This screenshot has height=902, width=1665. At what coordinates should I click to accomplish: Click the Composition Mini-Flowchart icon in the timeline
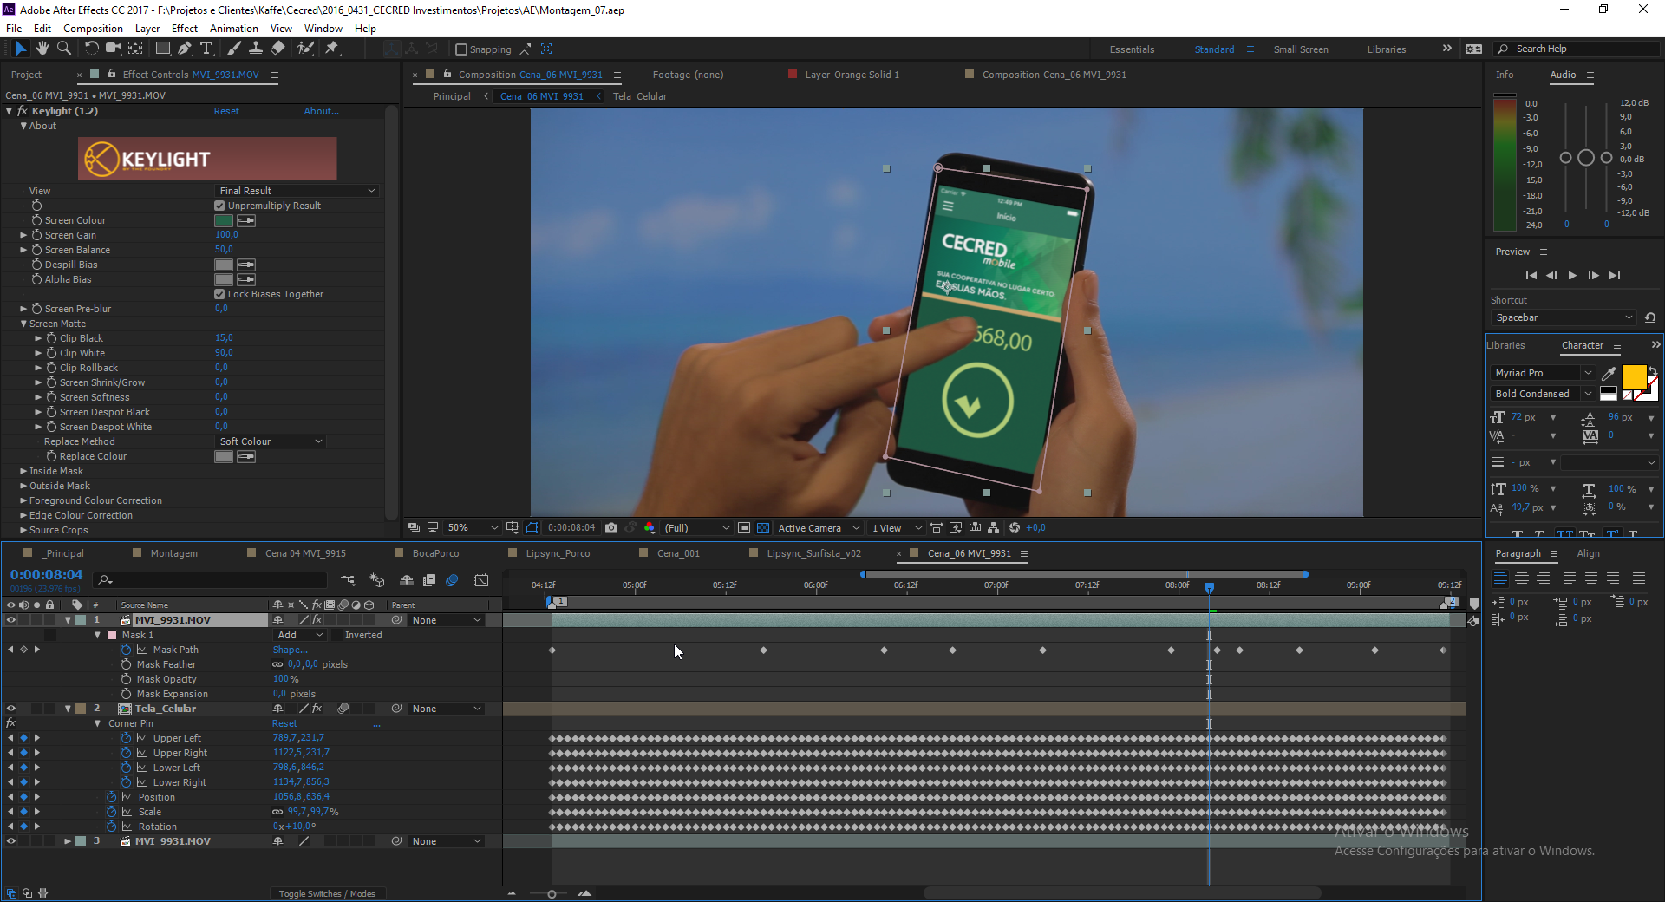348,580
